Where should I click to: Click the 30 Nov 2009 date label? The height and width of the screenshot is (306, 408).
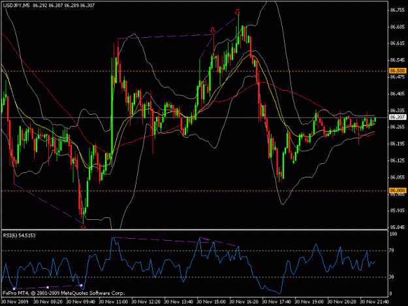pyautogui.click(x=14, y=302)
